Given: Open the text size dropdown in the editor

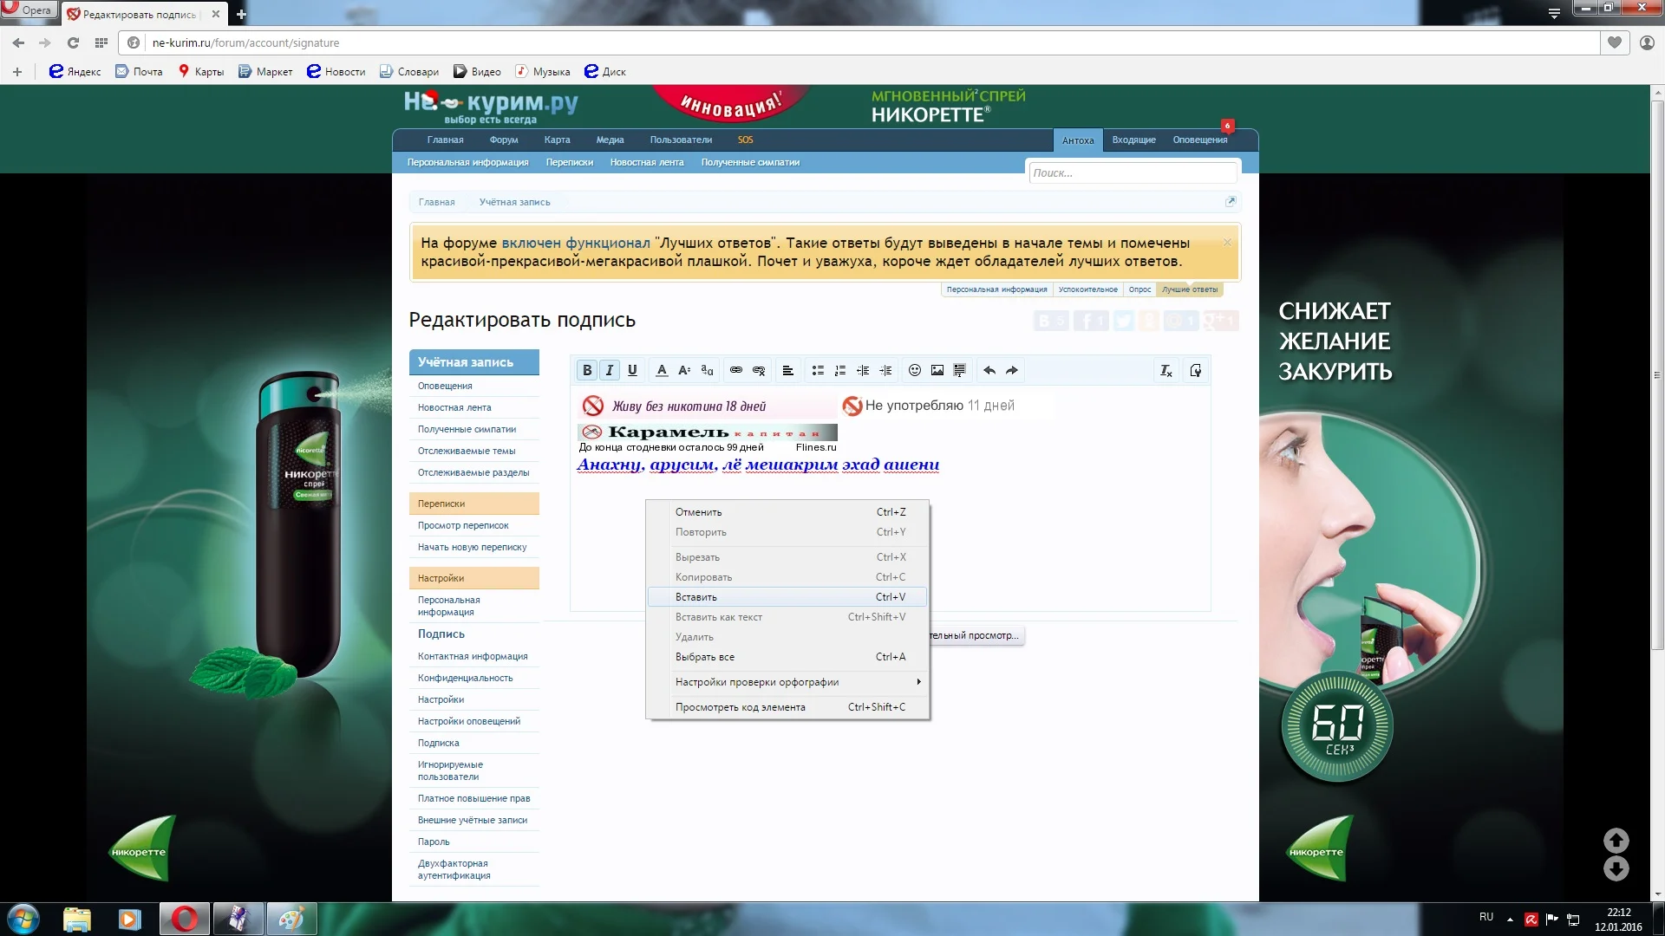Looking at the screenshot, I should pos(684,370).
